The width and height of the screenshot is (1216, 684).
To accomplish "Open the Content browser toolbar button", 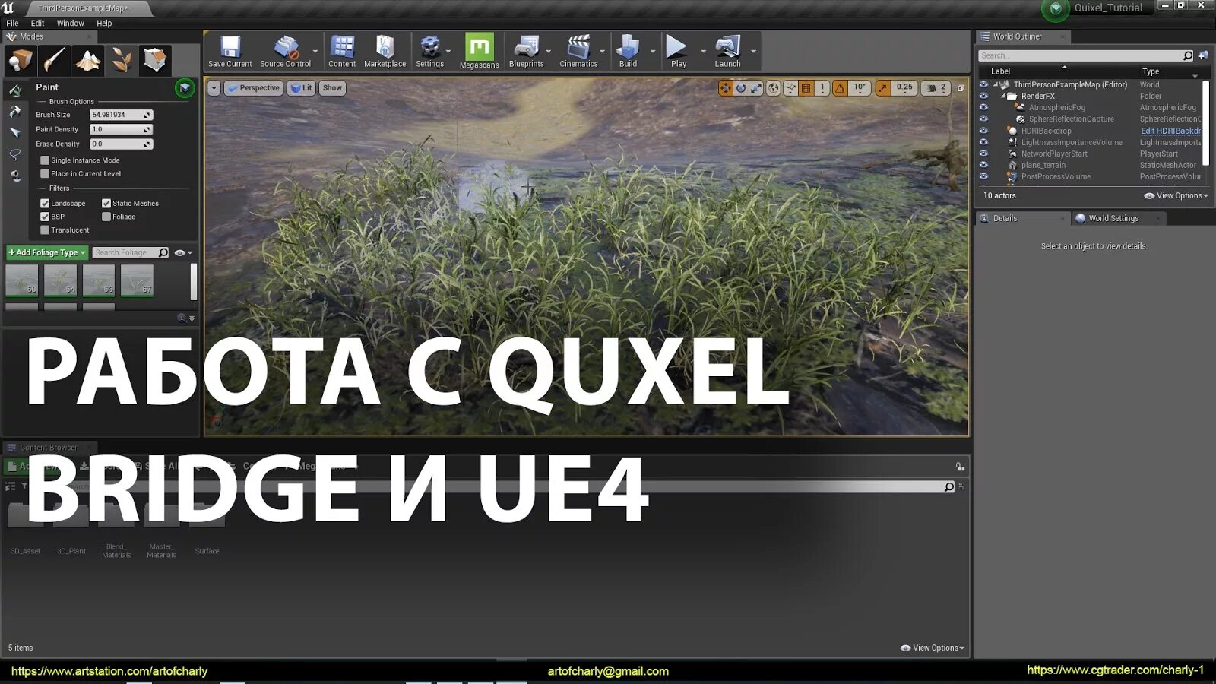I will [342, 52].
